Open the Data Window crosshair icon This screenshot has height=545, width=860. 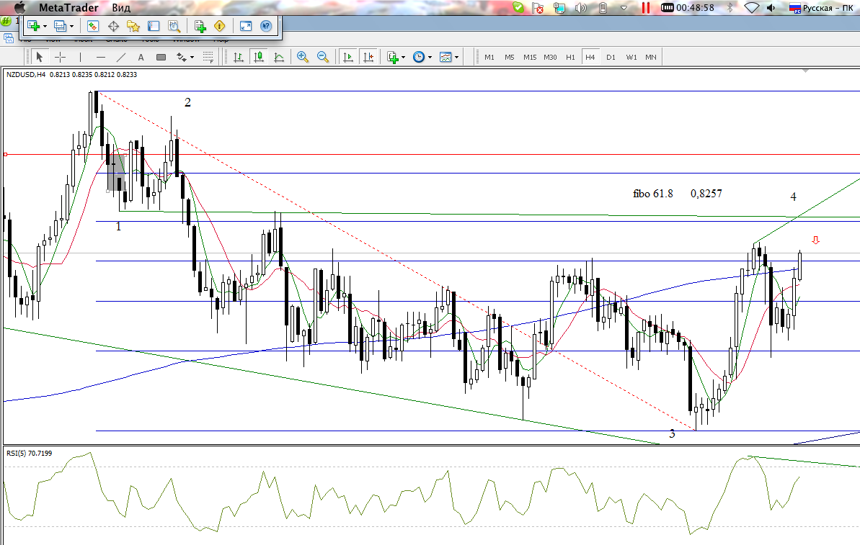point(113,26)
